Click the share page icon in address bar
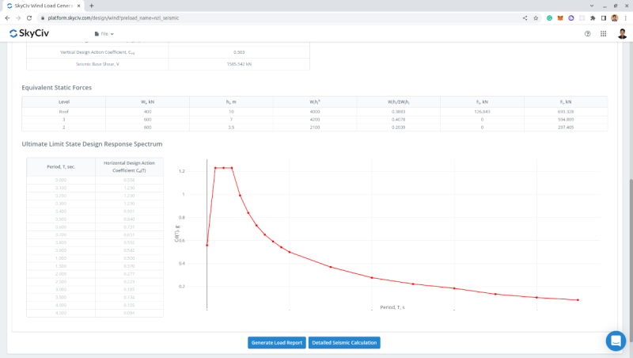 (x=525, y=17)
